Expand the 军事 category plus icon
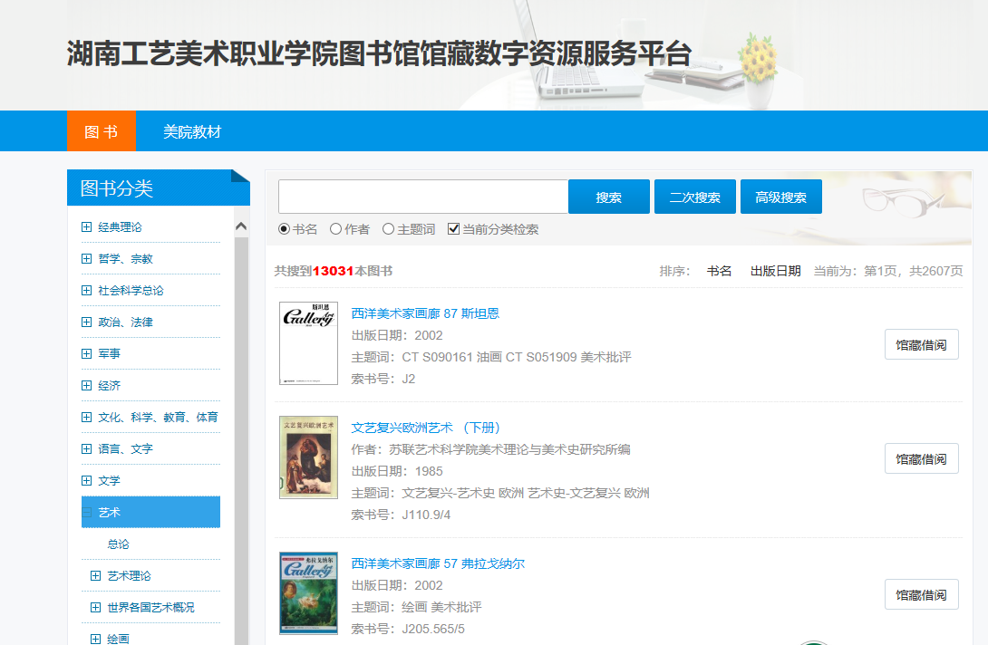 coord(86,354)
